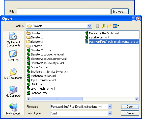
Task: Go up one folder level
Action: (x=103, y=26)
